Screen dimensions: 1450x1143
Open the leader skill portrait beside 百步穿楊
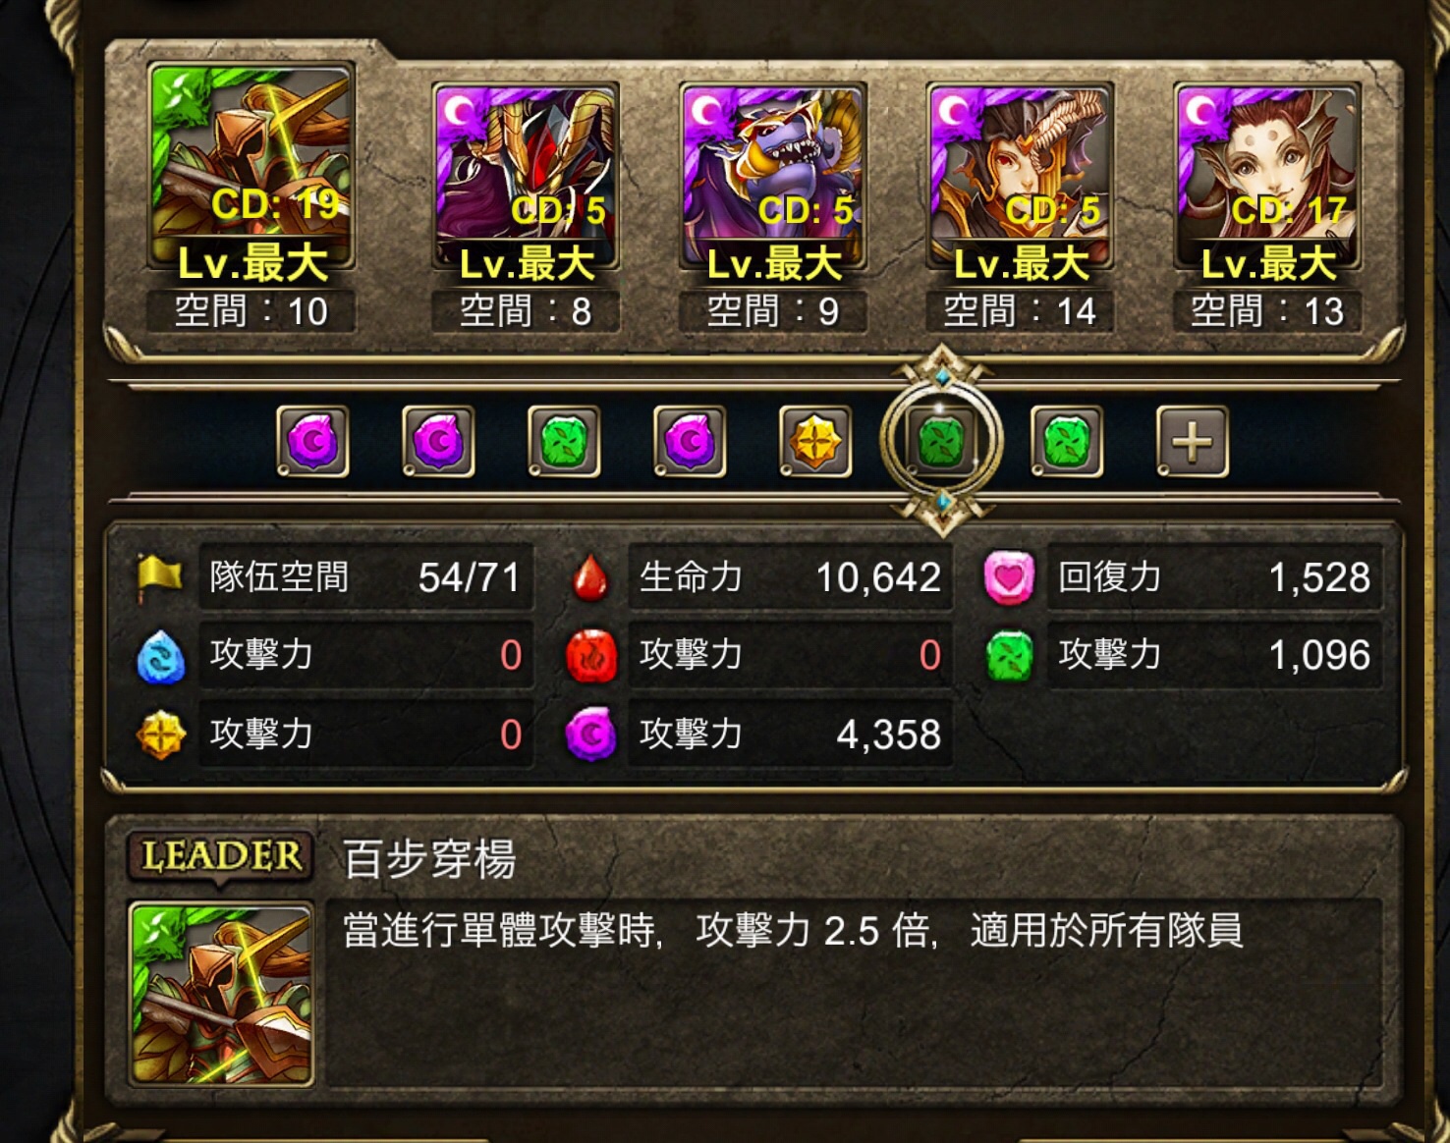coord(222,993)
